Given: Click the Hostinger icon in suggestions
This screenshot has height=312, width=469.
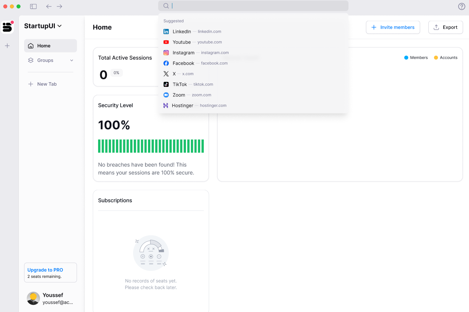Looking at the screenshot, I should [x=166, y=105].
